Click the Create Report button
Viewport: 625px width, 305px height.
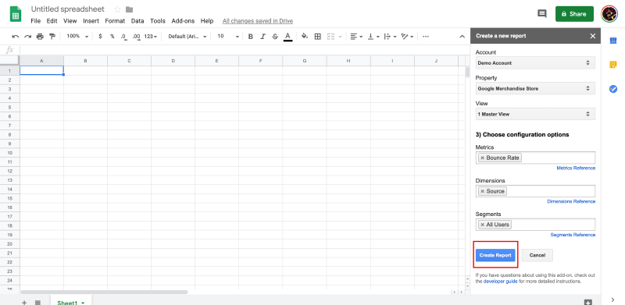pyautogui.click(x=495, y=255)
